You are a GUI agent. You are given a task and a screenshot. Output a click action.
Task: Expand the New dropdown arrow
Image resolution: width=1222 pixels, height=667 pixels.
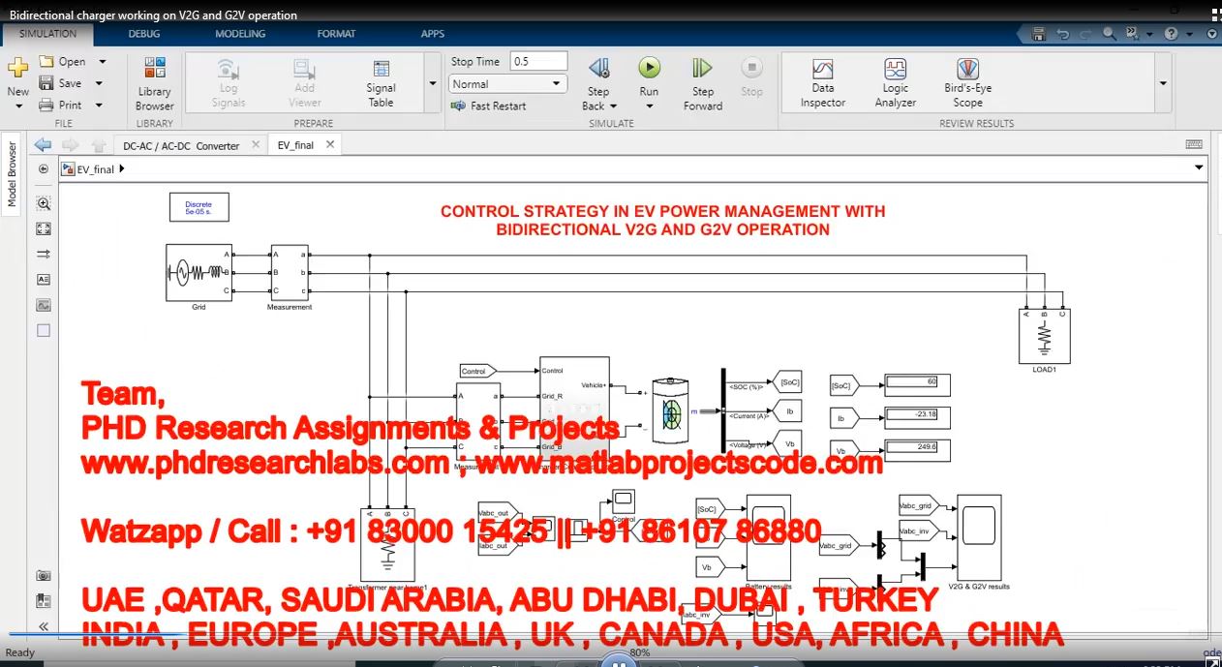[x=17, y=106]
